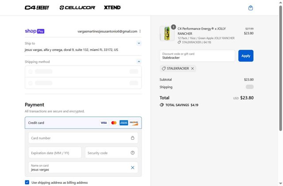Open the three-dot account options menu
This screenshot has width=283, height=186.
pyautogui.click(x=140, y=31)
